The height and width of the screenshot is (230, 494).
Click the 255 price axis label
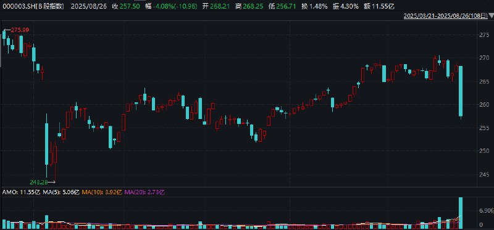tap(484, 128)
